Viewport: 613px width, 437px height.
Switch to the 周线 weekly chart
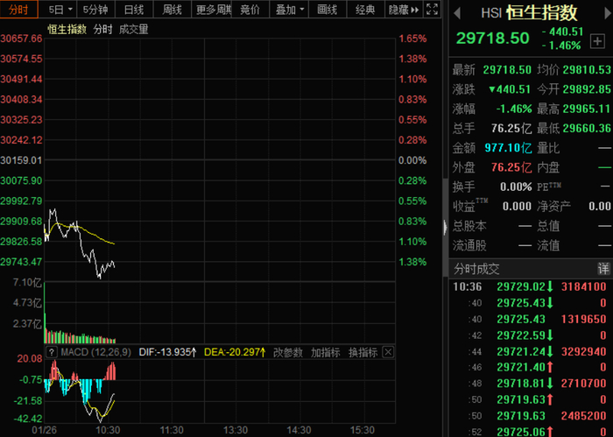(172, 10)
